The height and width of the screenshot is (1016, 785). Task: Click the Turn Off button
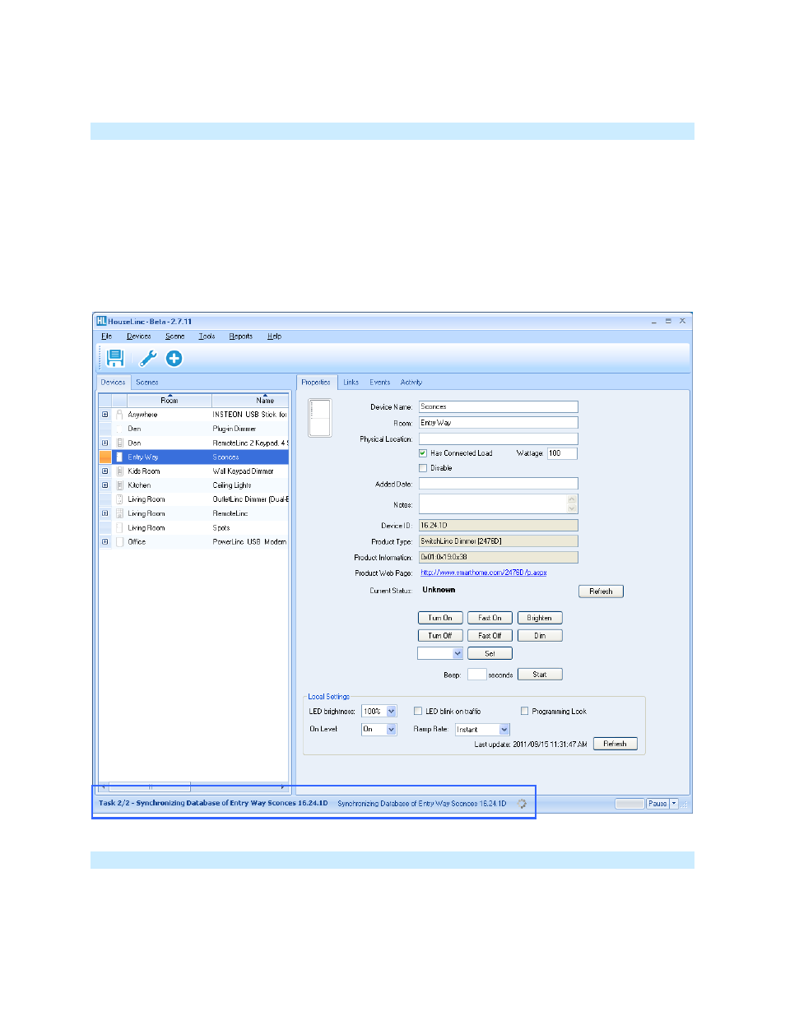[440, 635]
